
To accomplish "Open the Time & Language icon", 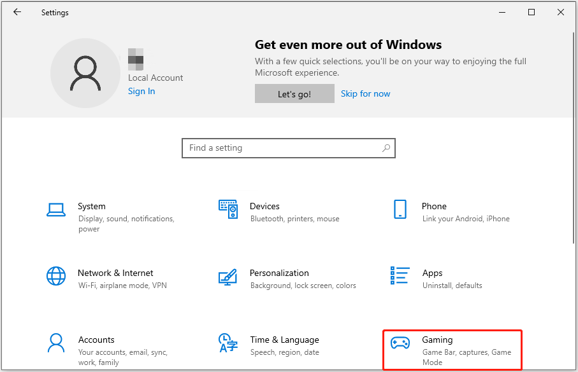I will pyautogui.click(x=228, y=343).
